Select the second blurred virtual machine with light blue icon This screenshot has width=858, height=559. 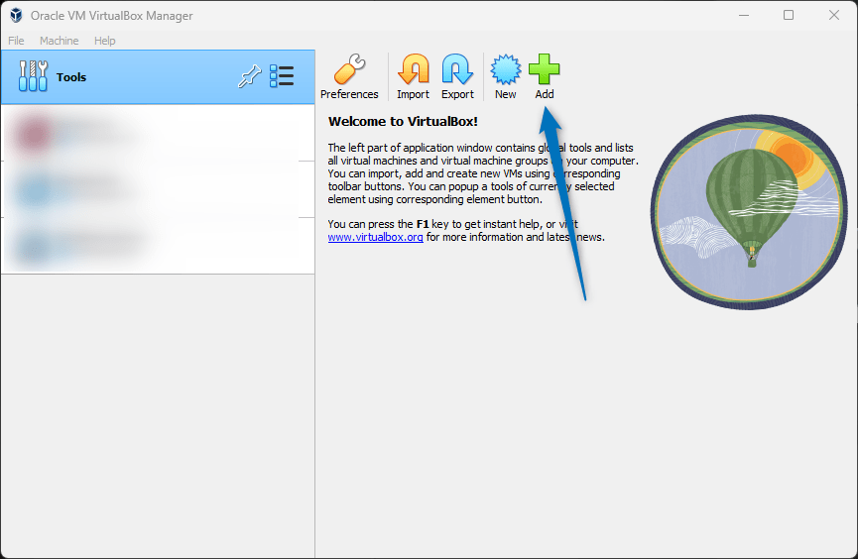point(158,189)
